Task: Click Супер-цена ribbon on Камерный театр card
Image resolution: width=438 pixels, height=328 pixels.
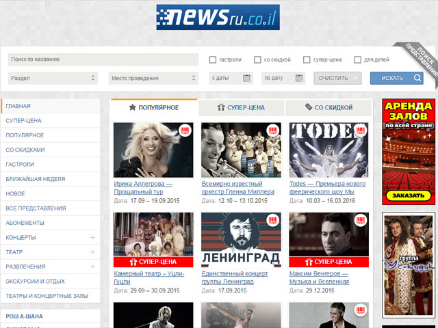Action: (153, 262)
